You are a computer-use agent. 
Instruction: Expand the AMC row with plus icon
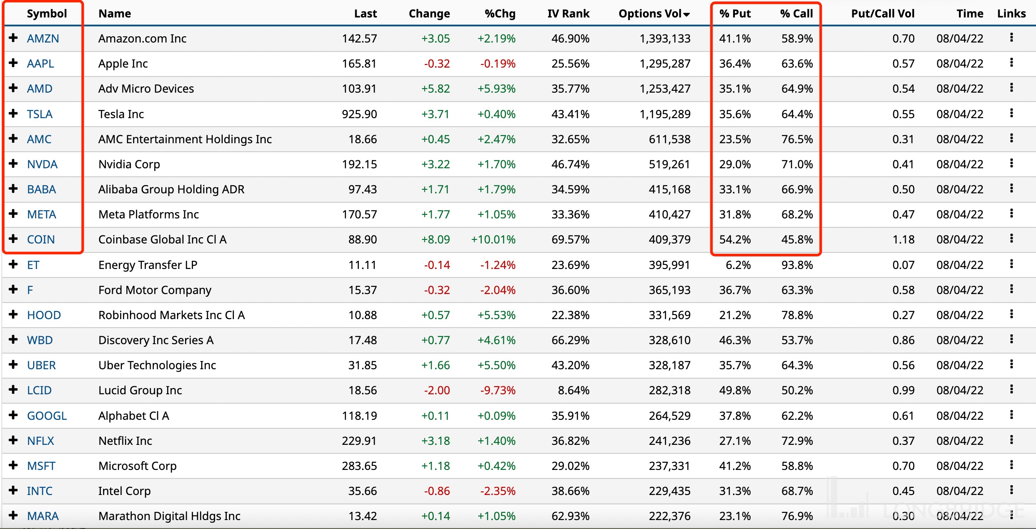point(13,138)
